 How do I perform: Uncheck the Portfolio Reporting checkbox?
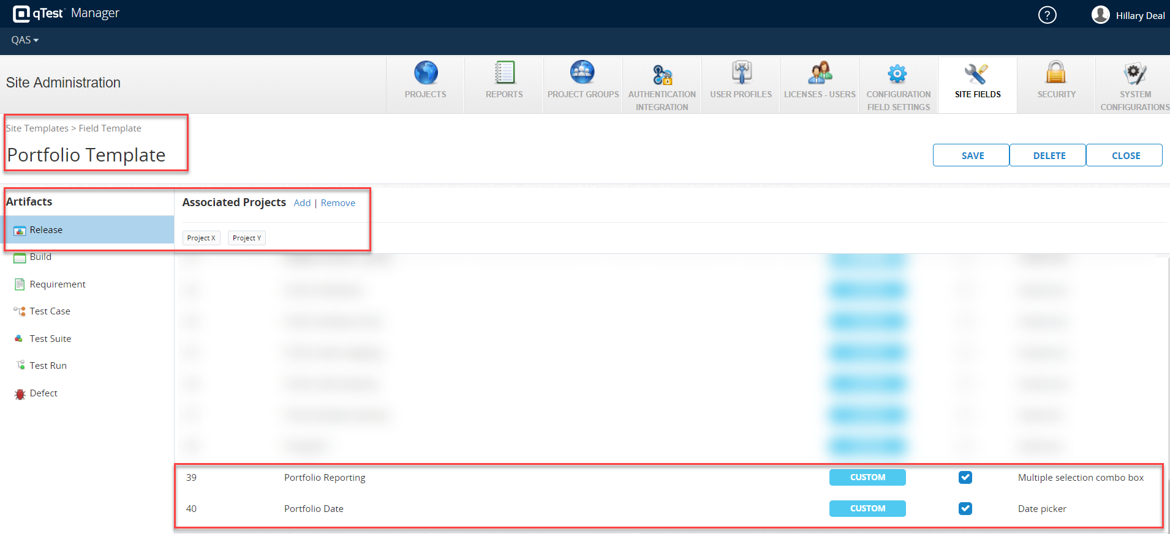(965, 478)
